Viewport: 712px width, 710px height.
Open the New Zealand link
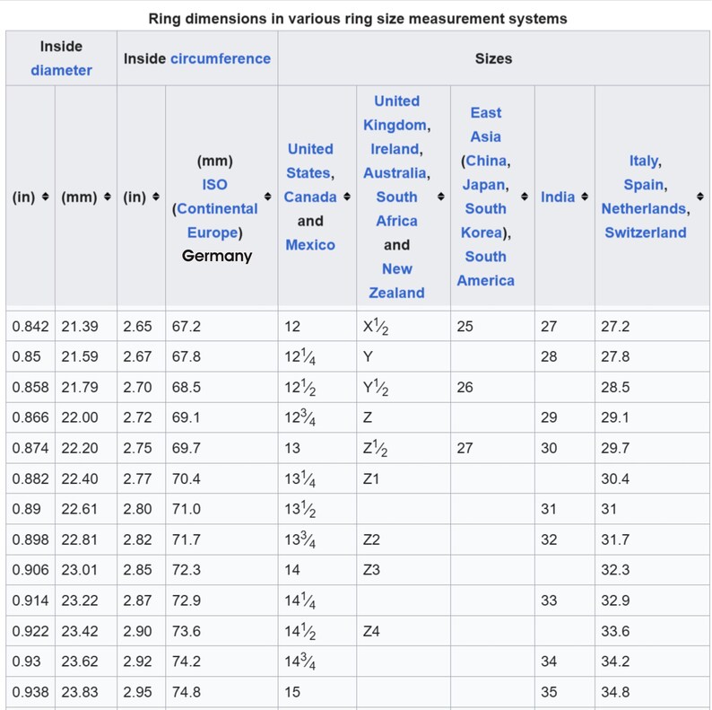click(x=397, y=281)
